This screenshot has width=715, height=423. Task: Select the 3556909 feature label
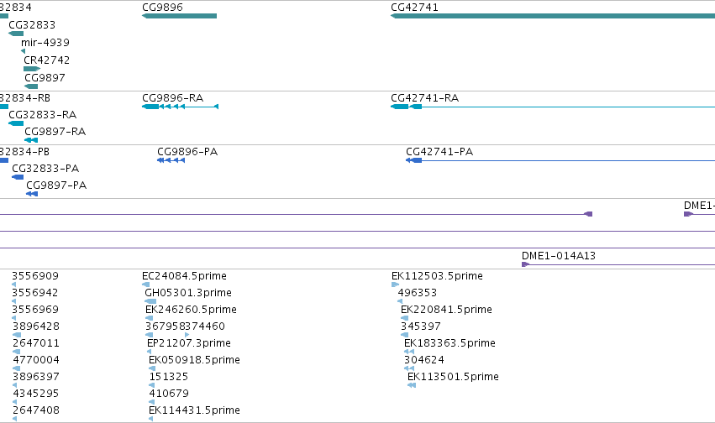tap(35, 276)
